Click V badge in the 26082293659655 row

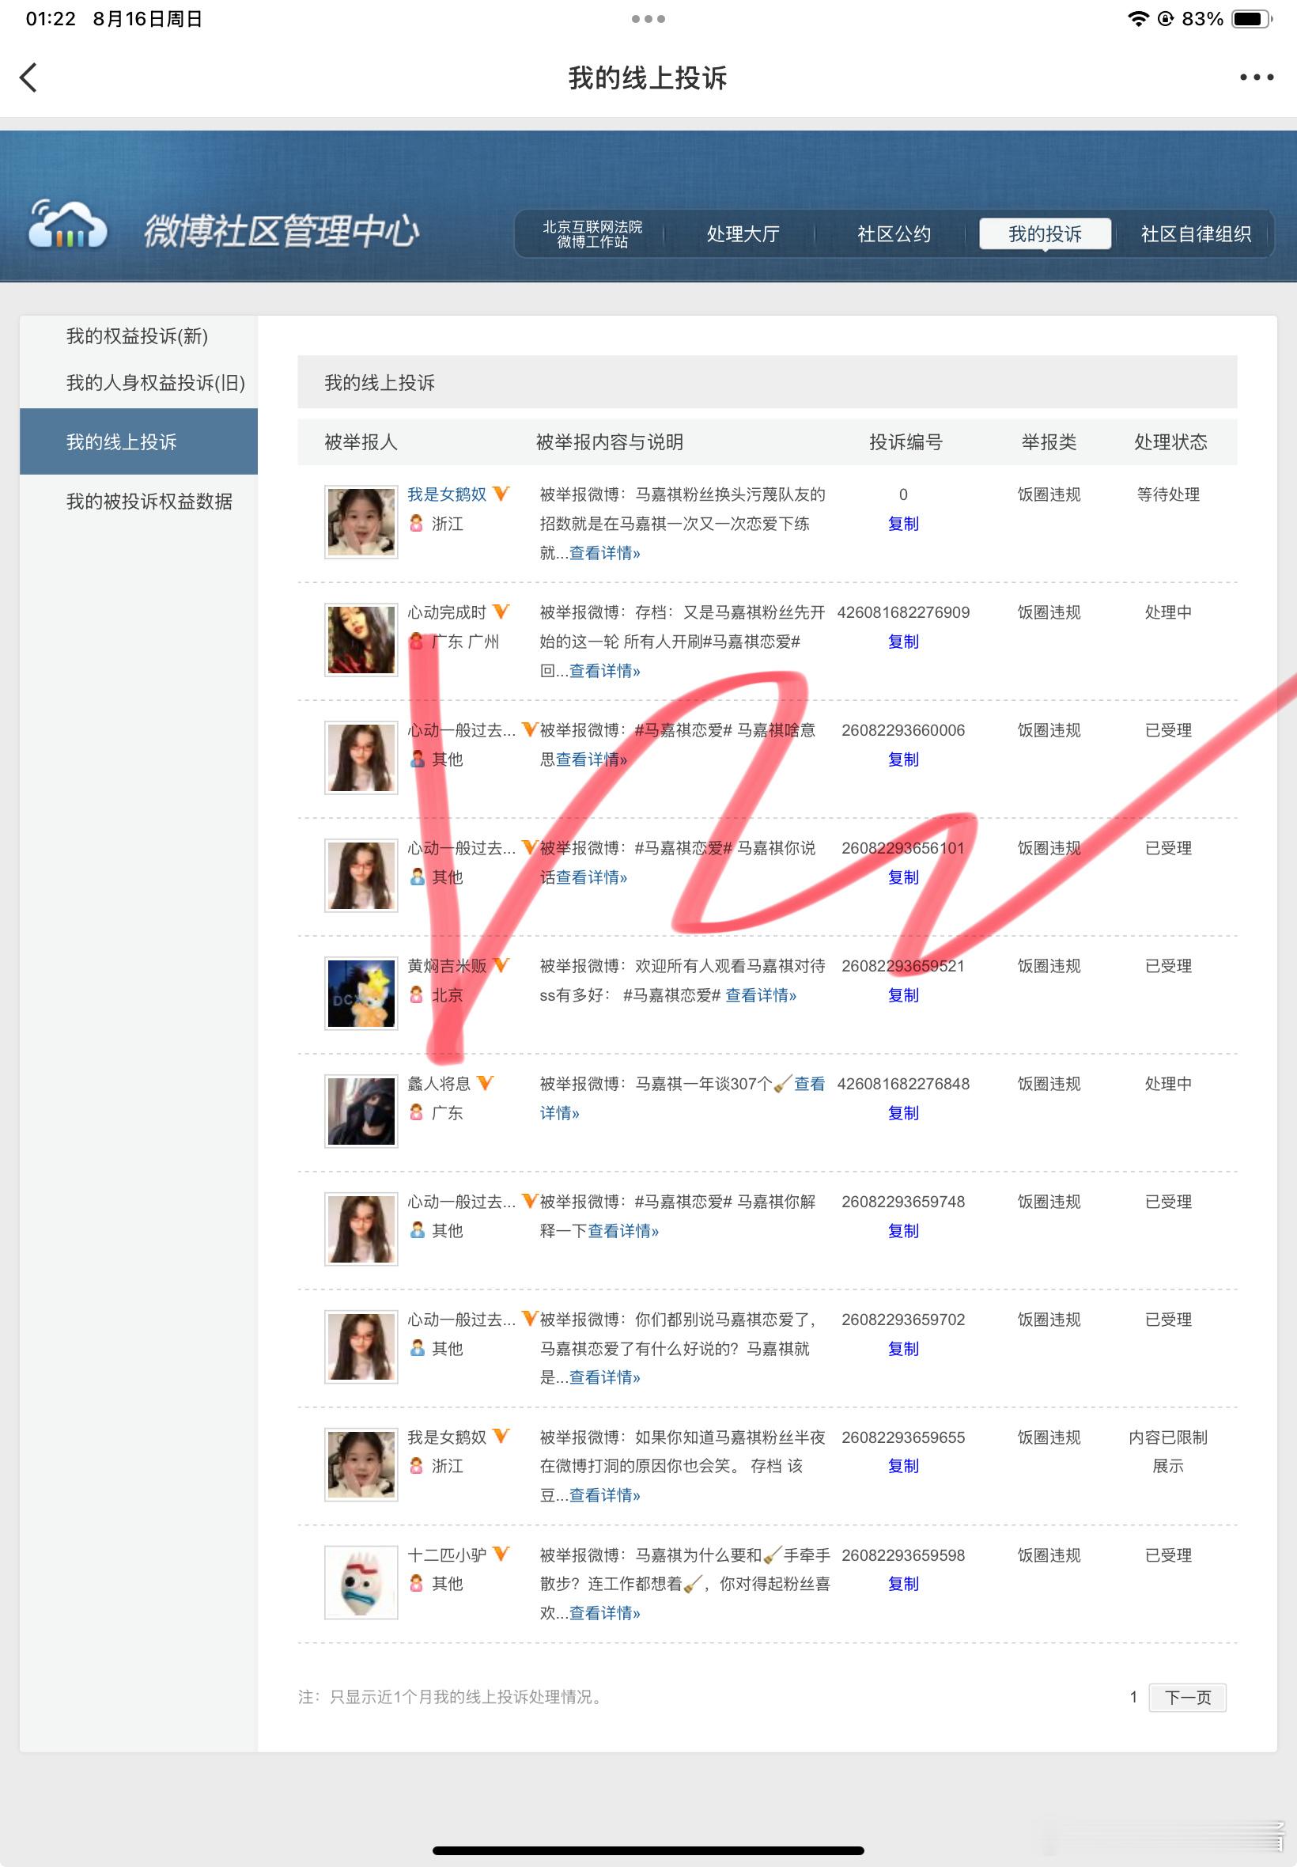pyautogui.click(x=501, y=1436)
